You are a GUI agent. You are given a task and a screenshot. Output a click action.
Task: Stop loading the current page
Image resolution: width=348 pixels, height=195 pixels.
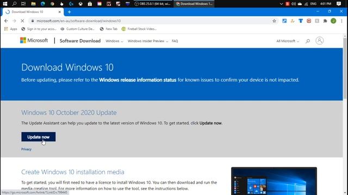(x=22, y=21)
